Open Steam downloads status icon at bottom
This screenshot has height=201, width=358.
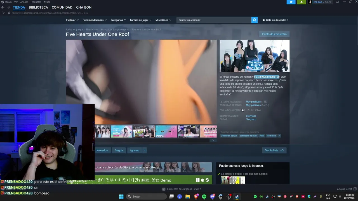click(x=164, y=189)
